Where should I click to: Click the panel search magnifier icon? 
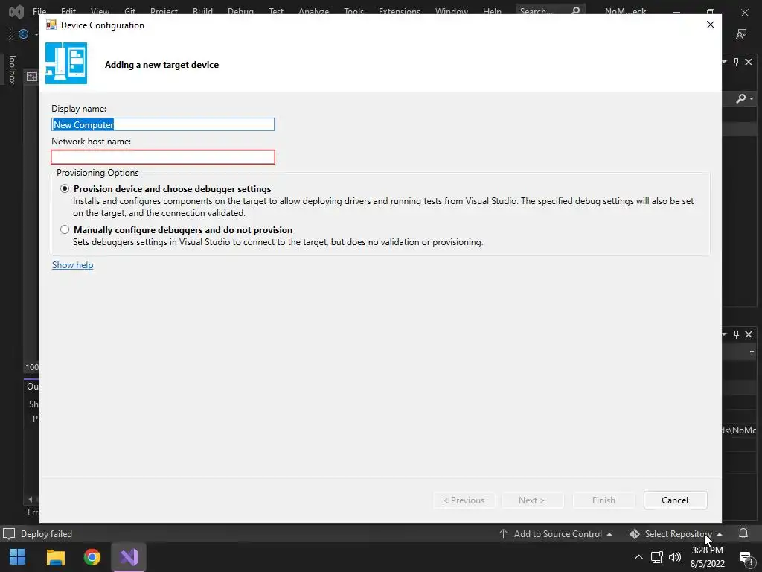(x=740, y=99)
